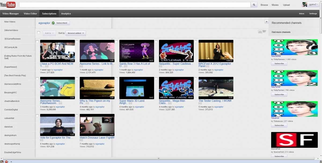The width and height of the screenshot is (322, 163).
Task: Select New Videos in the sidebar
Action: (10, 22)
